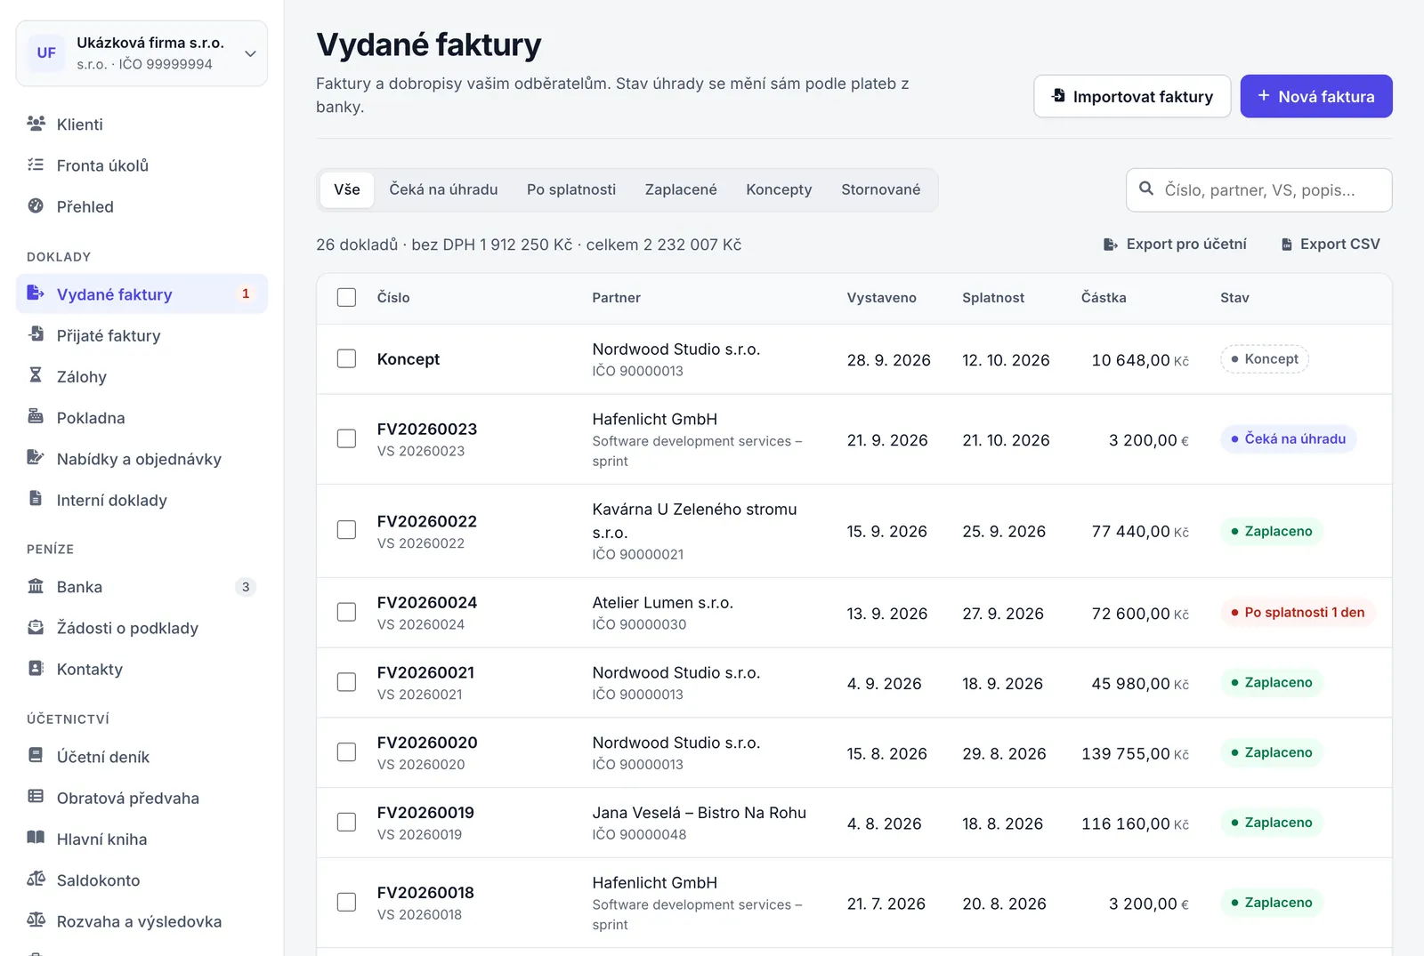Toggle the select-all checkbox in table header
The height and width of the screenshot is (956, 1424).
pos(346,297)
